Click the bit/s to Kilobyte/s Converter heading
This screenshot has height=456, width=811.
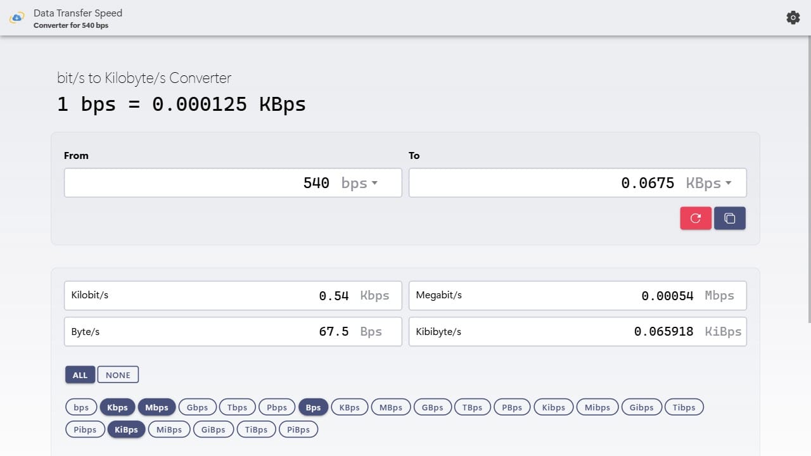click(x=144, y=78)
